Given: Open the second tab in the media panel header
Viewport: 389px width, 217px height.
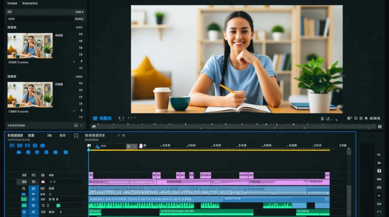Looking at the screenshot, I should pyautogui.click(x=30, y=3).
